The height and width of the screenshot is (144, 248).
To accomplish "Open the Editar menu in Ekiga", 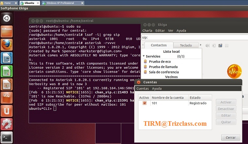I will tap(160, 31).
